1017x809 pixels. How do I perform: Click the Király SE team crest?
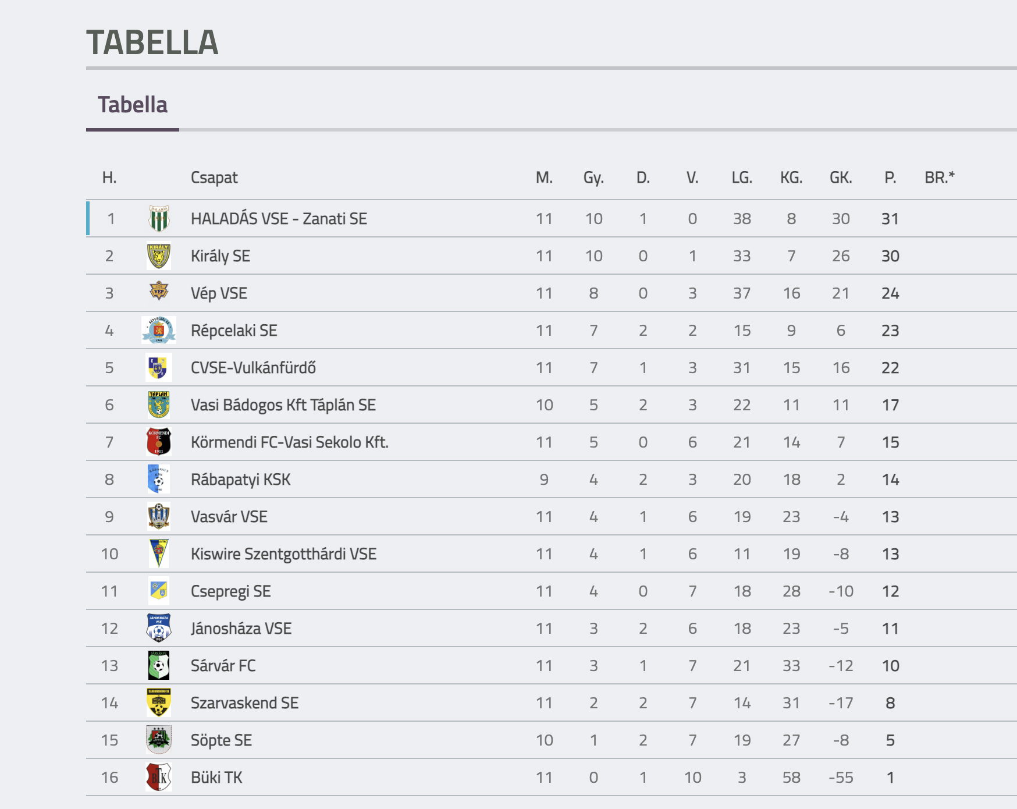(159, 256)
